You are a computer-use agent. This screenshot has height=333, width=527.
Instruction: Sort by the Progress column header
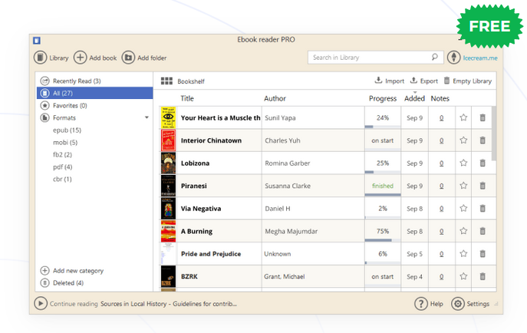tap(383, 98)
